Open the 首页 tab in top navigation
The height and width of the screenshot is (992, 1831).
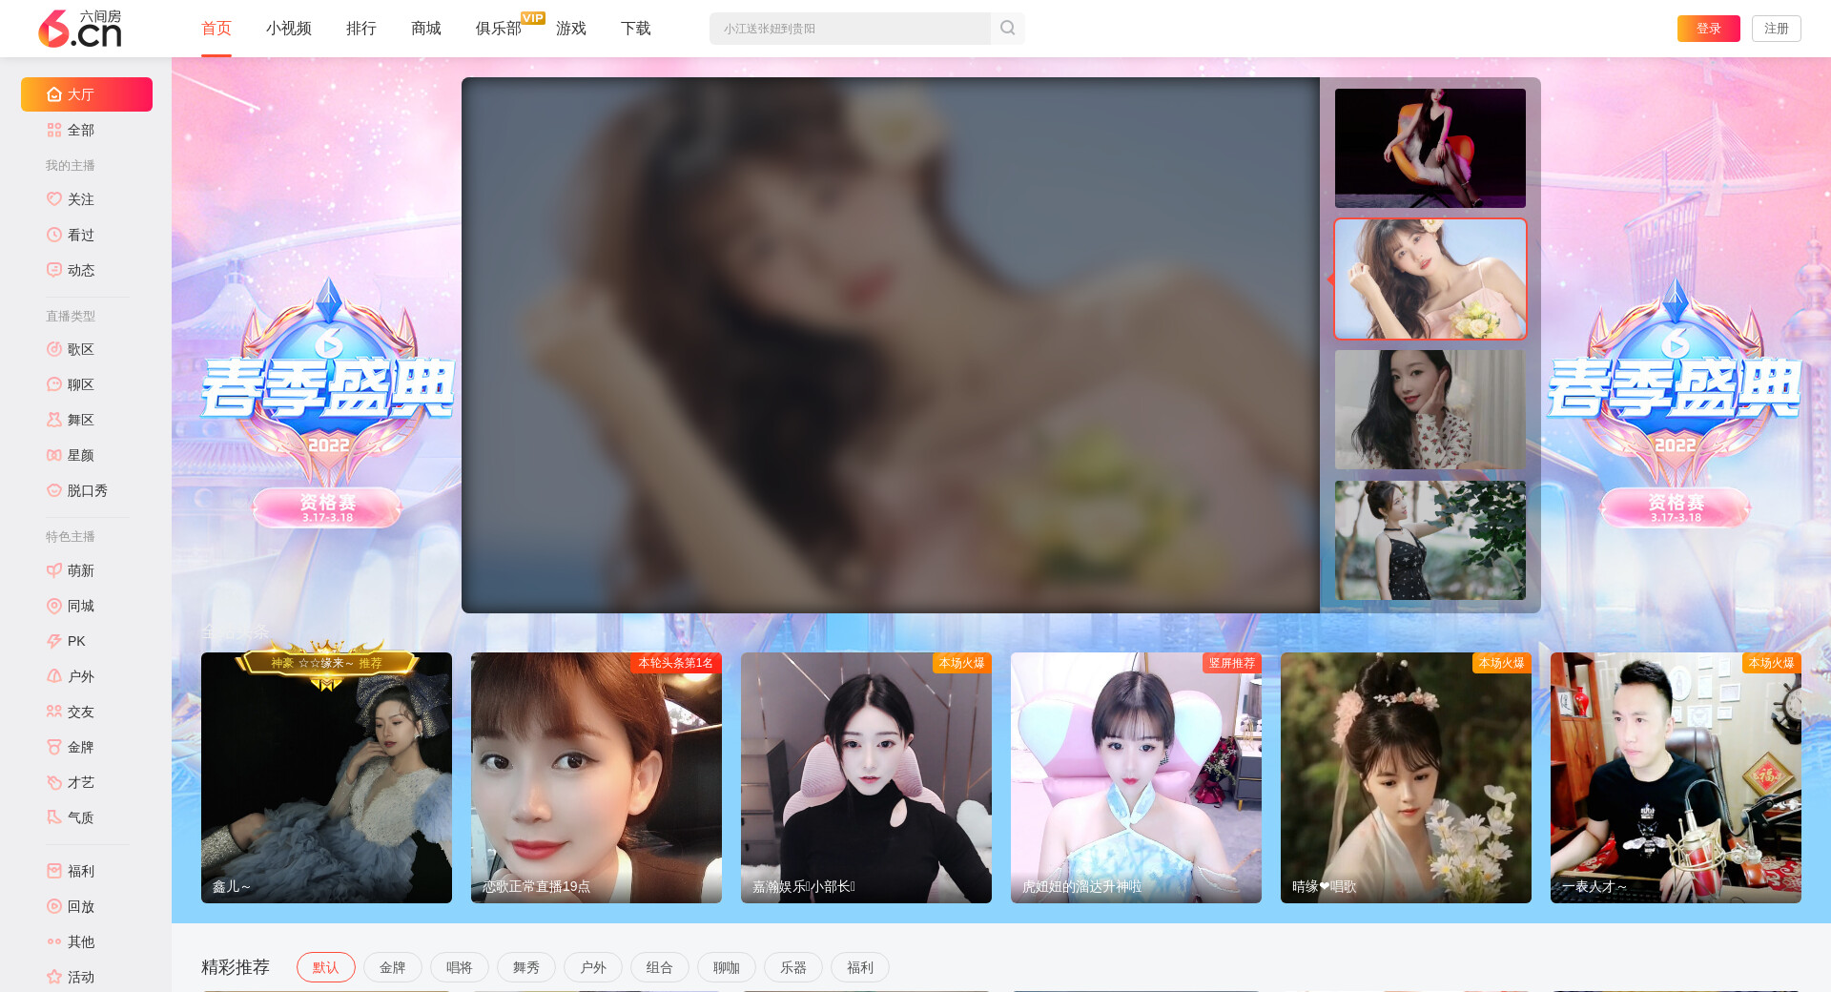coord(216,29)
